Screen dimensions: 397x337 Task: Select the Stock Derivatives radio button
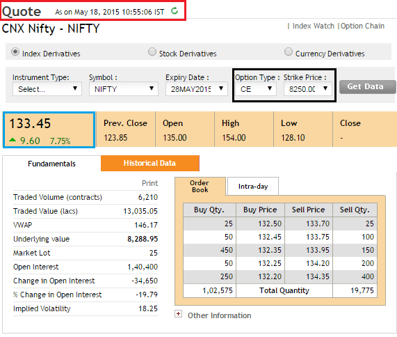click(152, 52)
